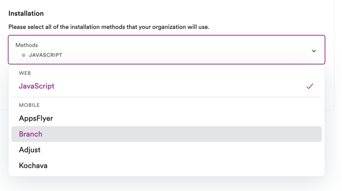Pick Adjust as an installation method
The width and height of the screenshot is (342, 191).
[166, 150]
